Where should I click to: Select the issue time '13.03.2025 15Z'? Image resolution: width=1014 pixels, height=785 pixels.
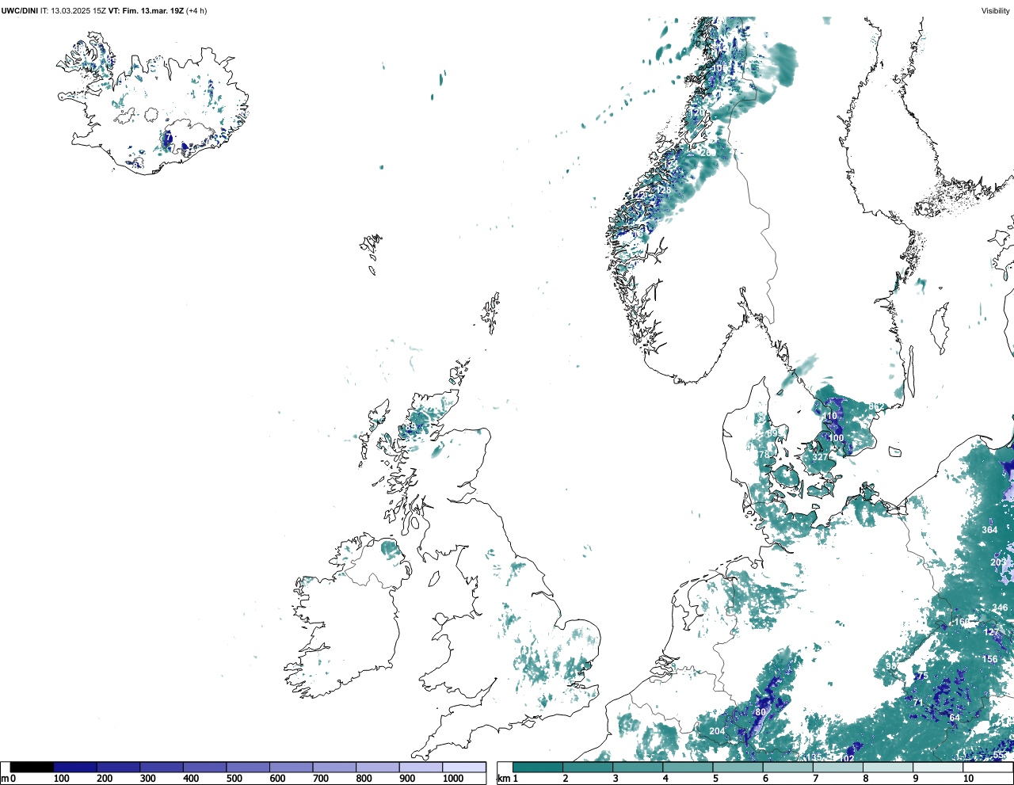(x=79, y=11)
